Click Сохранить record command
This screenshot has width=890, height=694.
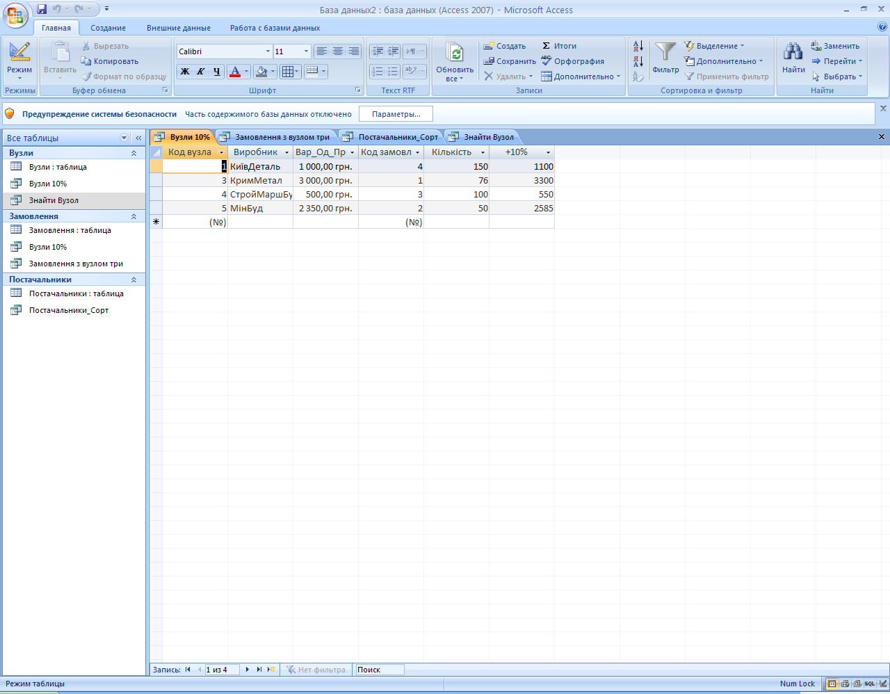[510, 61]
